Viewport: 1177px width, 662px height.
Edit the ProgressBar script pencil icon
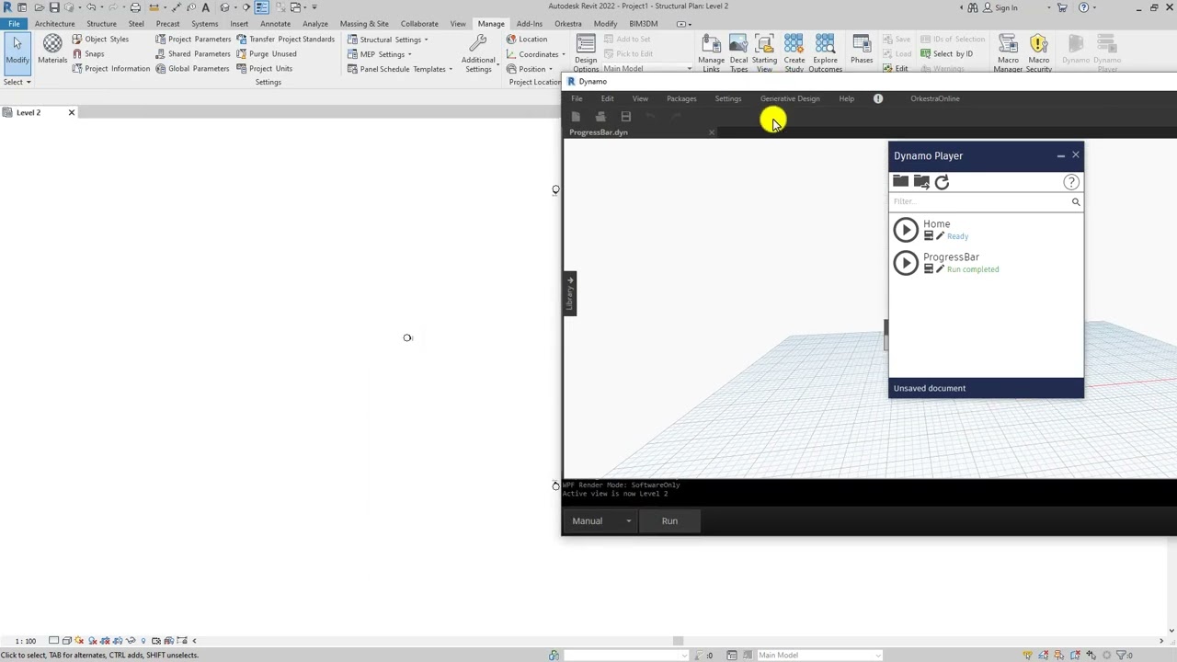[x=940, y=269]
